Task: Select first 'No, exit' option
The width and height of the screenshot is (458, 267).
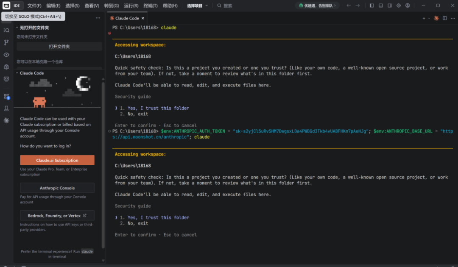Action: 138,114
